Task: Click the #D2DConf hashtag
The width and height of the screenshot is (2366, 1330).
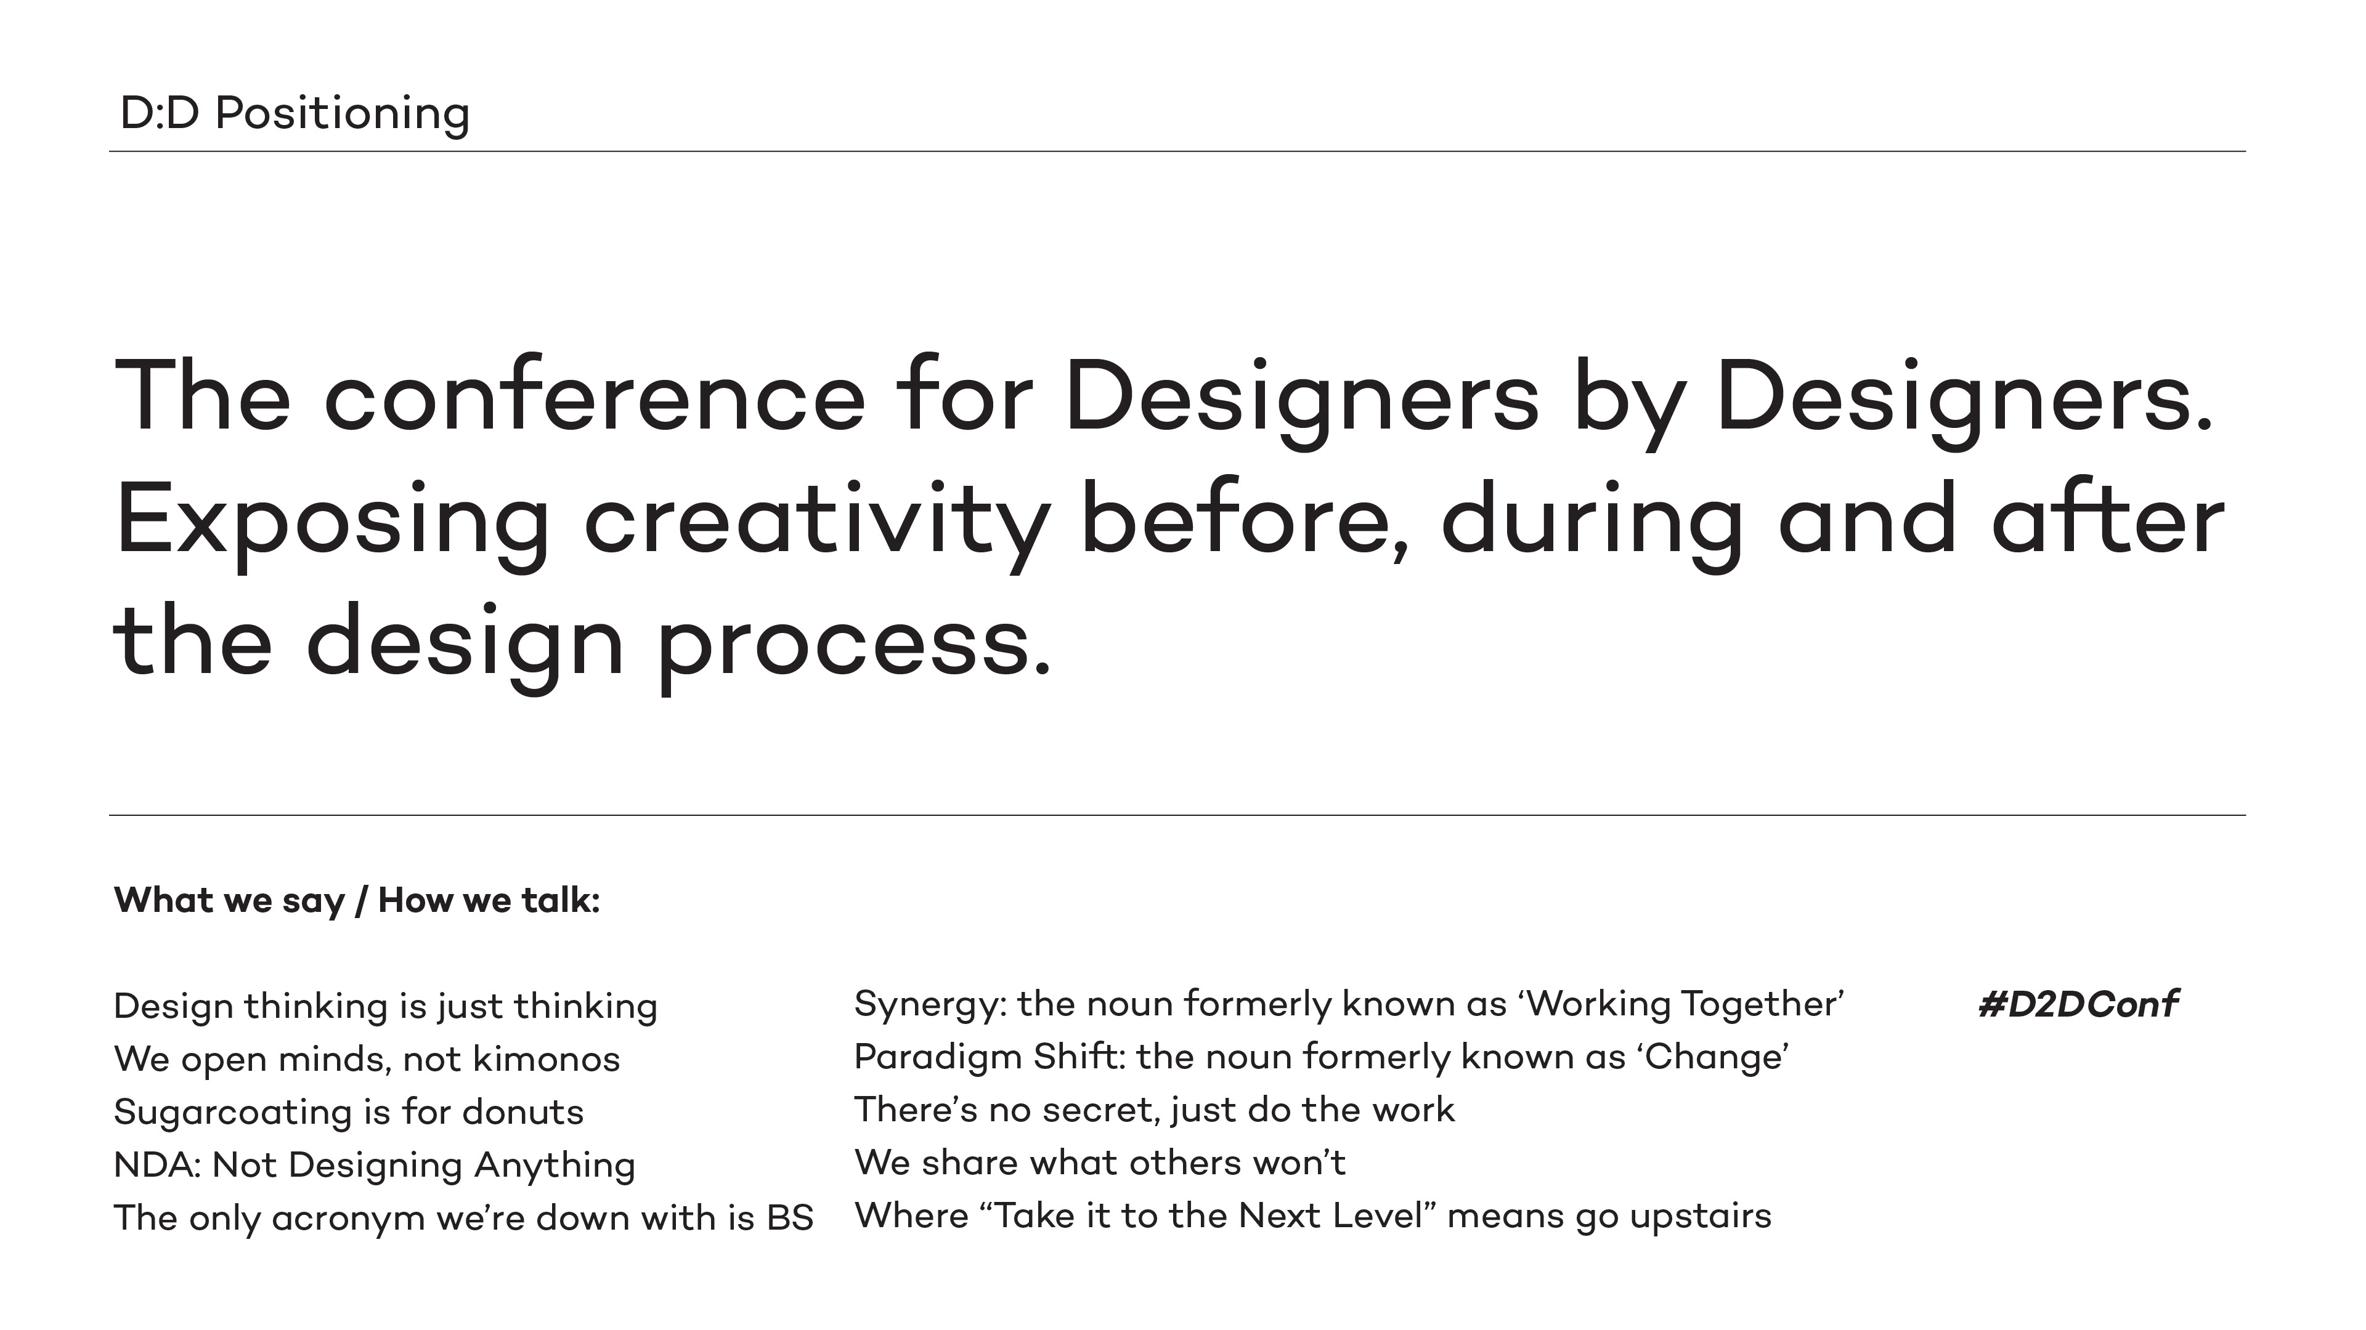Action: point(2076,1004)
